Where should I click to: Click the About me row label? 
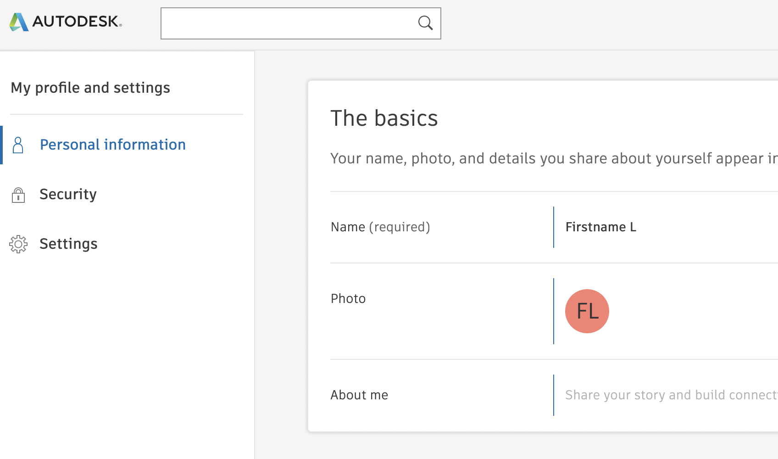pyautogui.click(x=359, y=395)
